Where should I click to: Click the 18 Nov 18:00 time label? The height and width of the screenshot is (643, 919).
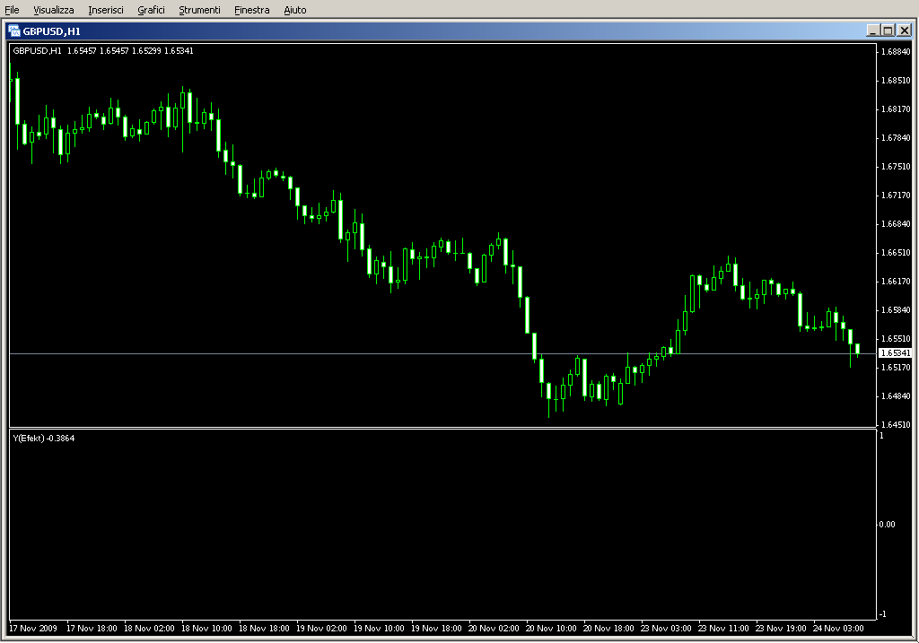coord(264,629)
